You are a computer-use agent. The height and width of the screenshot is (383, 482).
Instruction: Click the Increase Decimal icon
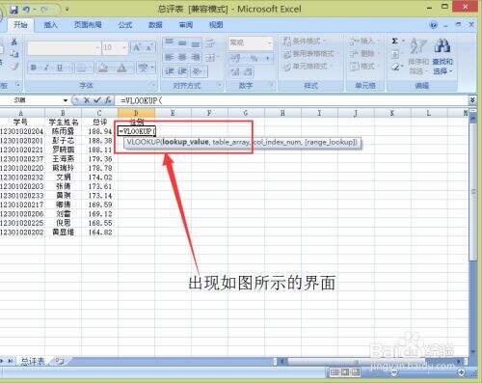[235, 71]
